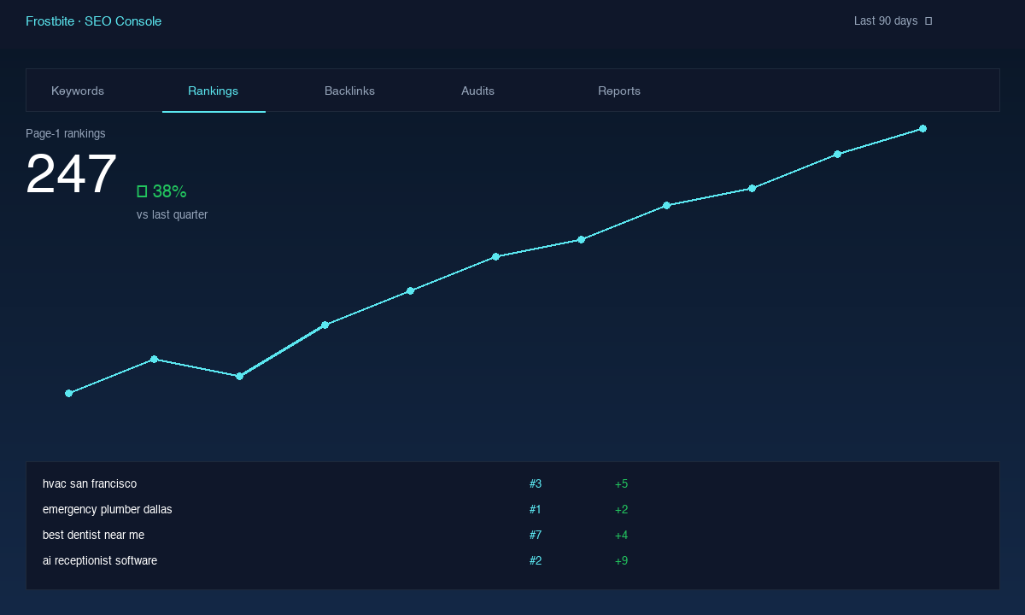
Task: View the Reports tab
Action: [619, 91]
